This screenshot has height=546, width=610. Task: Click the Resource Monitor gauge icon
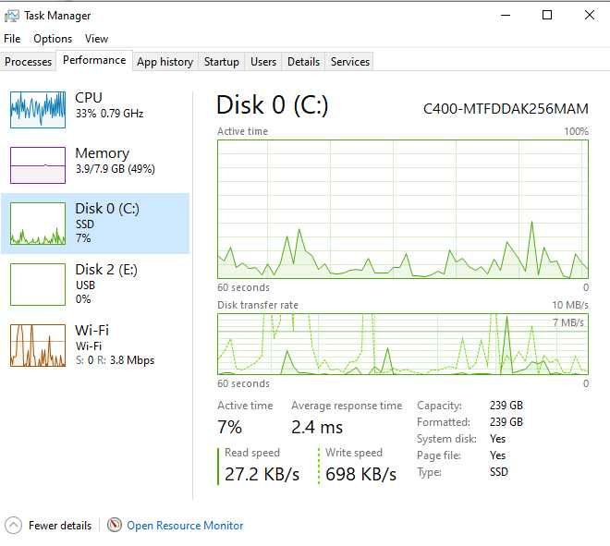point(115,525)
